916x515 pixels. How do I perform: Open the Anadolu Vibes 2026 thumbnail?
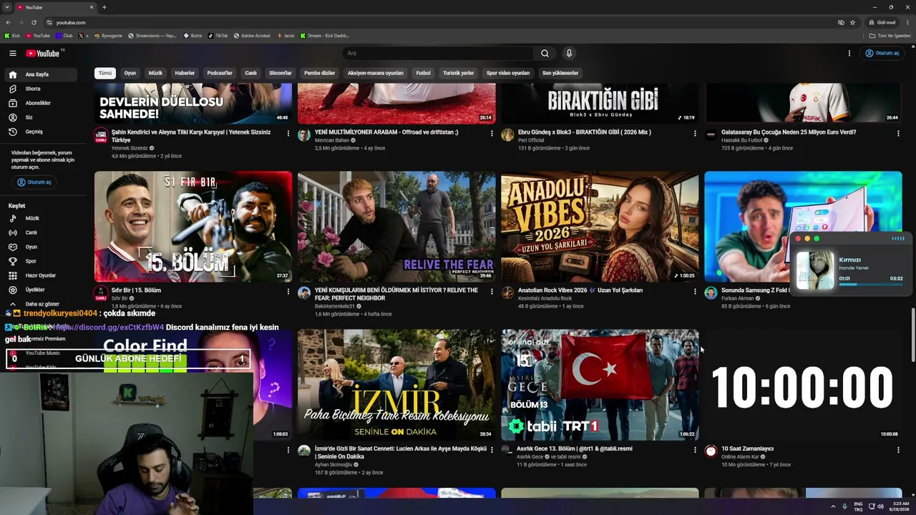coord(600,227)
